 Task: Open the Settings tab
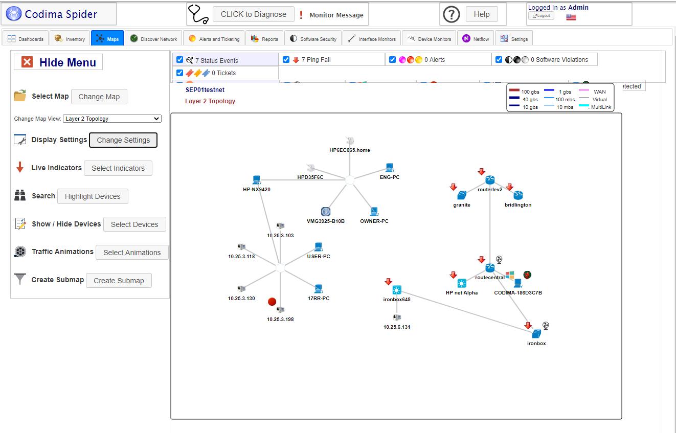coord(514,39)
